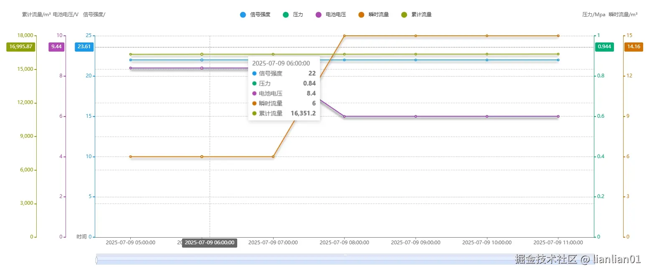Toggle 信号强度 series using its legend text

click(260, 15)
